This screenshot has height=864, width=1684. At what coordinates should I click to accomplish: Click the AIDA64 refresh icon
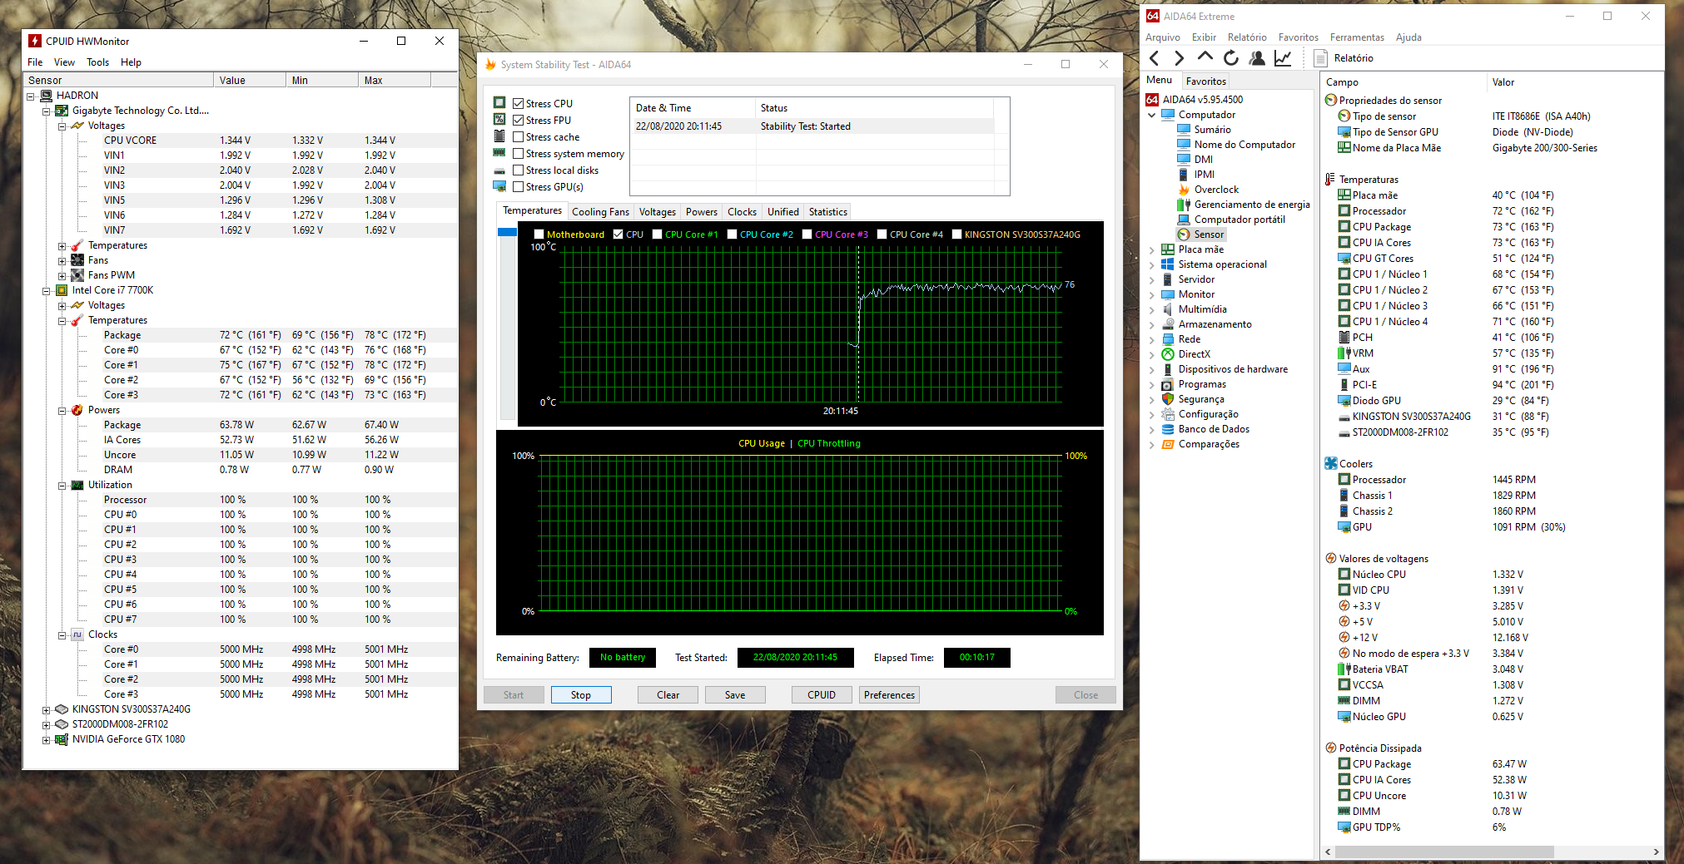point(1231,58)
